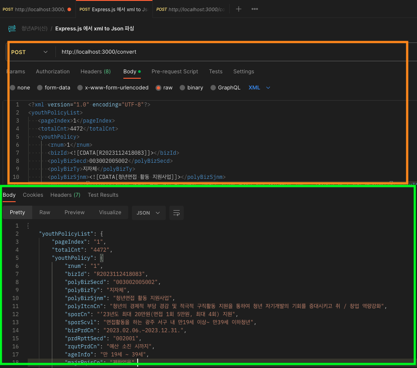Open the Authorization request tab
Image resolution: width=417 pixels, height=368 pixels.
pyautogui.click(x=53, y=71)
